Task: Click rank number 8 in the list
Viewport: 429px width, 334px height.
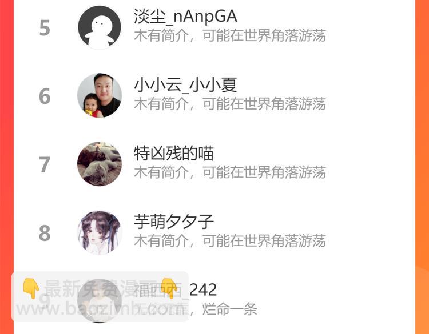Action: pos(45,233)
